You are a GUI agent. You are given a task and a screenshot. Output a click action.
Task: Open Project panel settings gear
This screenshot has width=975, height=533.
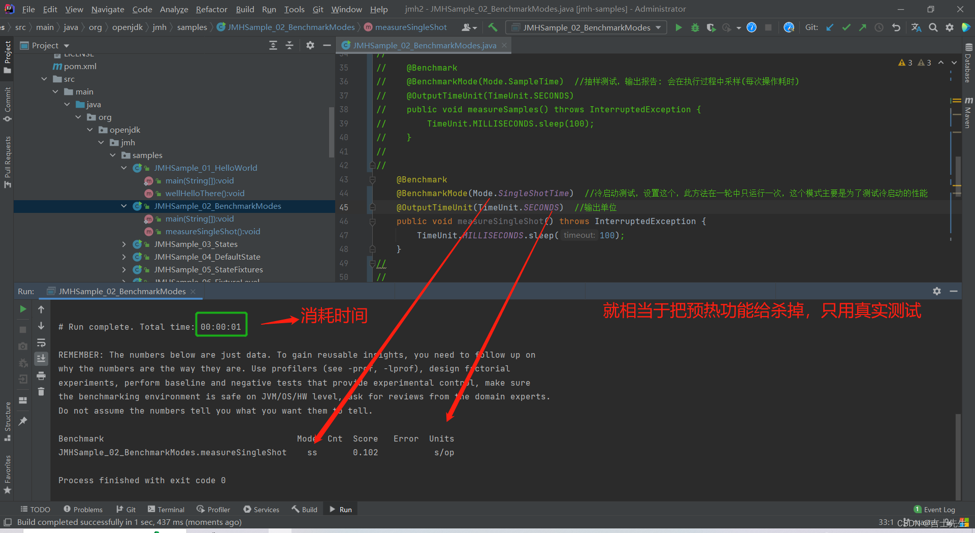tap(310, 45)
